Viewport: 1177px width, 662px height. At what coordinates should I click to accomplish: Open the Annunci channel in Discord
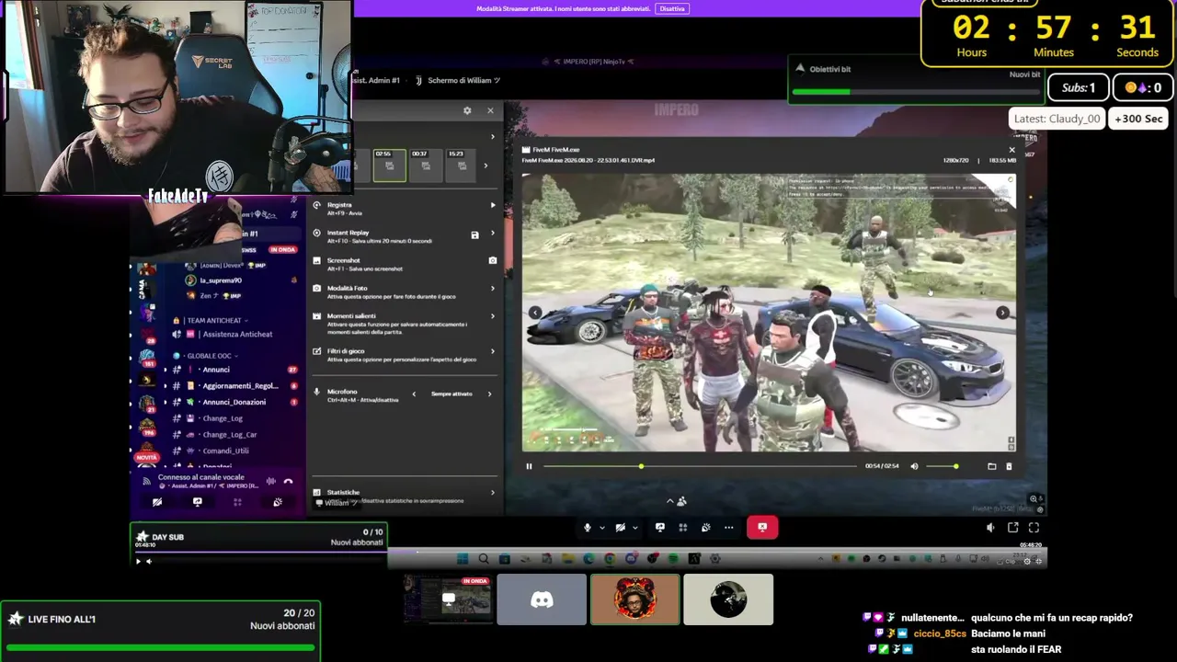tap(234, 370)
